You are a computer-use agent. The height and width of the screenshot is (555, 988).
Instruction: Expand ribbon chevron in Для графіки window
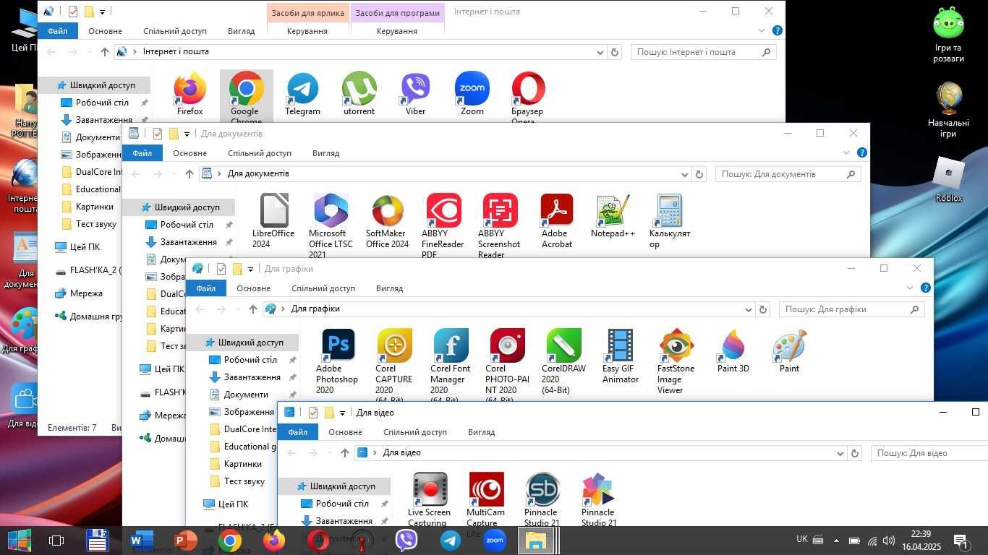click(x=910, y=288)
